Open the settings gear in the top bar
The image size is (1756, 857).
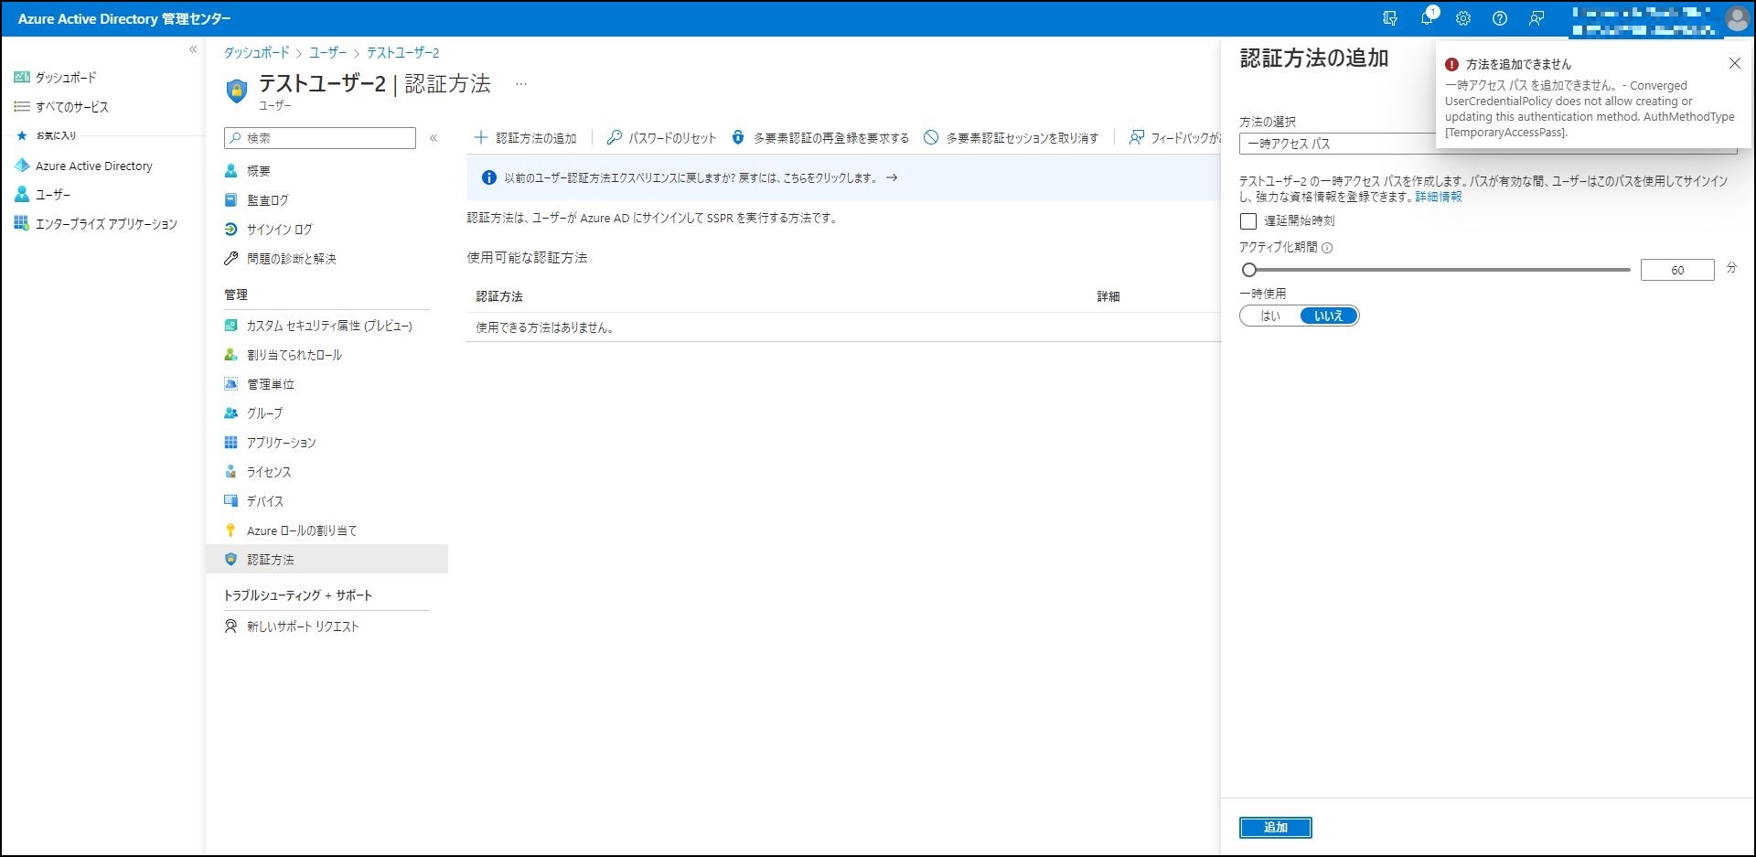(x=1463, y=18)
